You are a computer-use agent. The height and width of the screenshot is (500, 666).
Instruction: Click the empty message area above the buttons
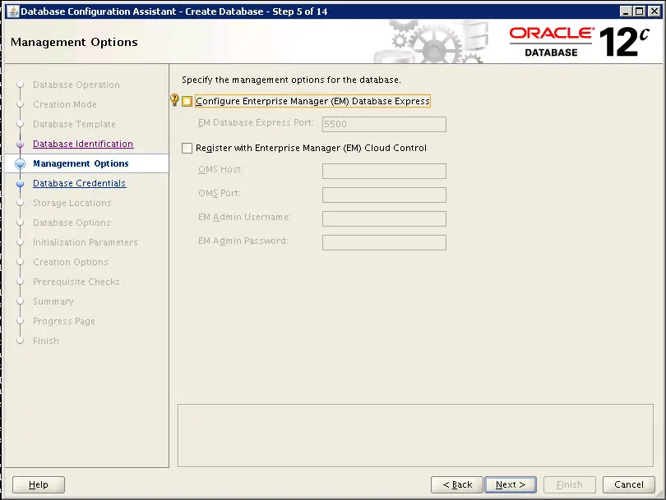click(x=415, y=435)
